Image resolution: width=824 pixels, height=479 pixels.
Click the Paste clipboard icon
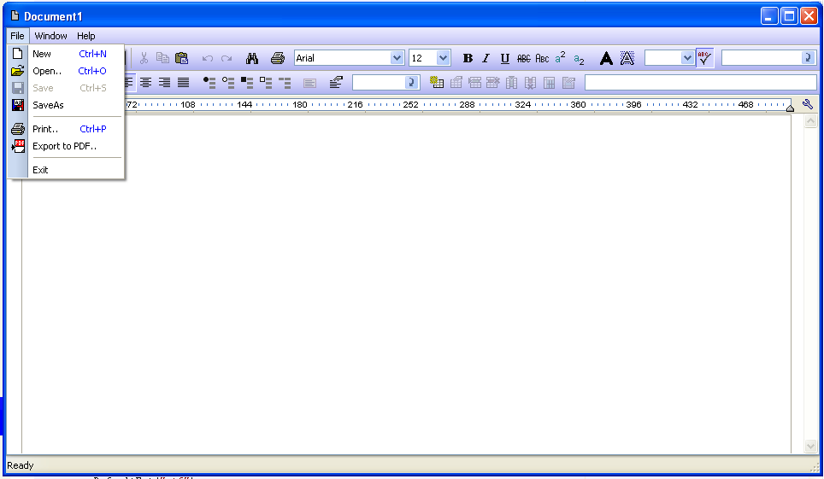click(x=181, y=58)
